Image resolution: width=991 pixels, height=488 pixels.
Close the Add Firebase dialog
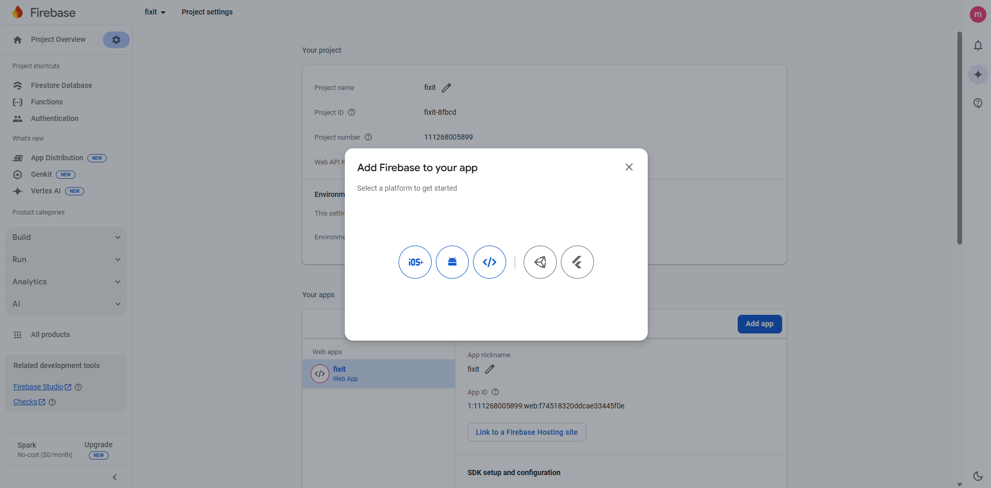(x=629, y=167)
